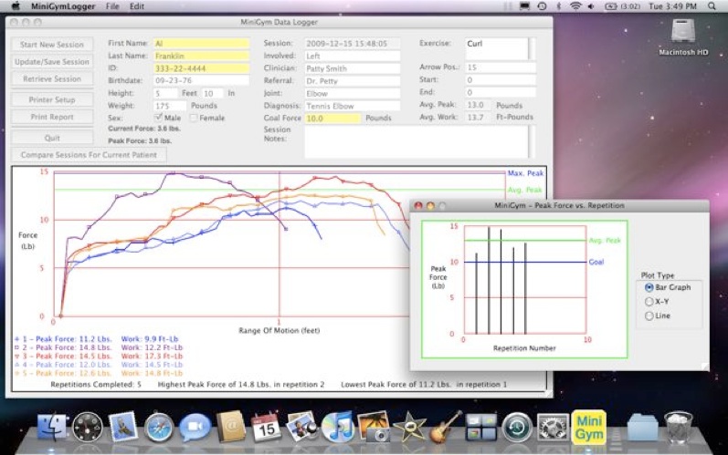The image size is (728, 455).
Task: Click the Arrow Pos. field
Action: 501,67
